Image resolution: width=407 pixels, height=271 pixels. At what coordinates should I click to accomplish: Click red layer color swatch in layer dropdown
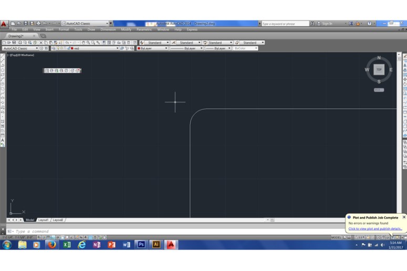(72, 48)
